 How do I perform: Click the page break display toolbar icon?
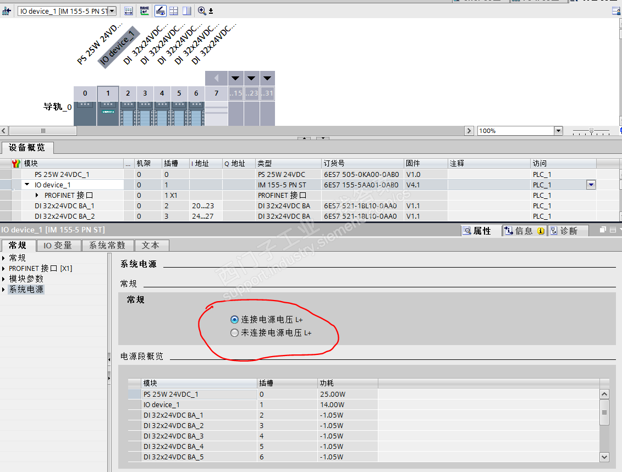[174, 11]
